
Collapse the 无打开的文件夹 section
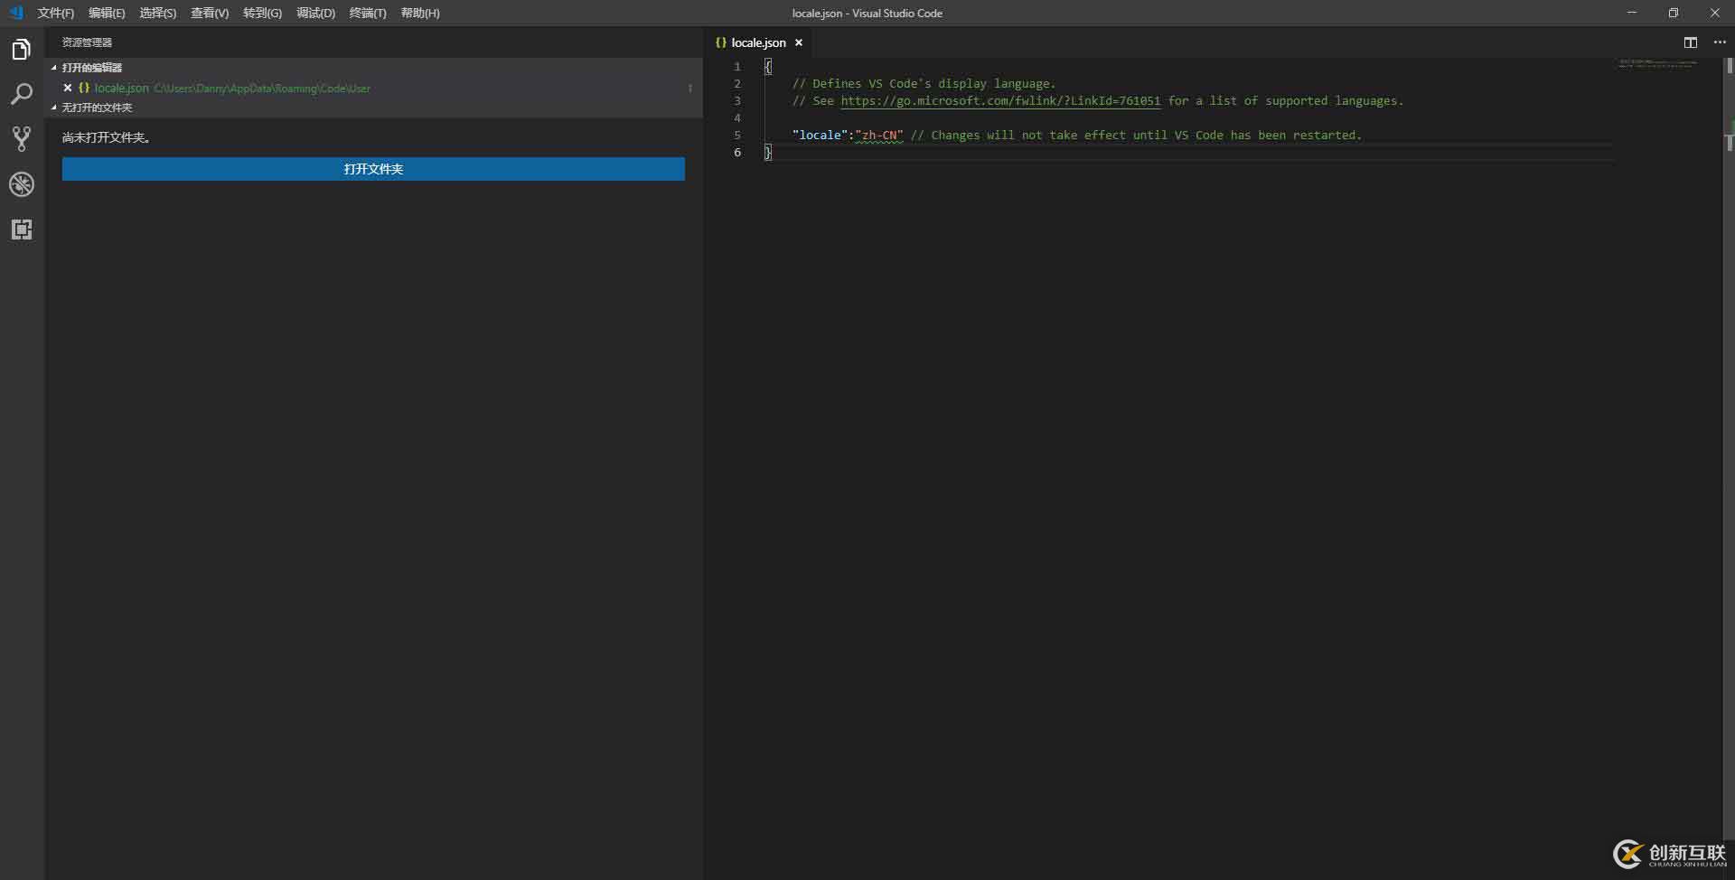coord(53,108)
